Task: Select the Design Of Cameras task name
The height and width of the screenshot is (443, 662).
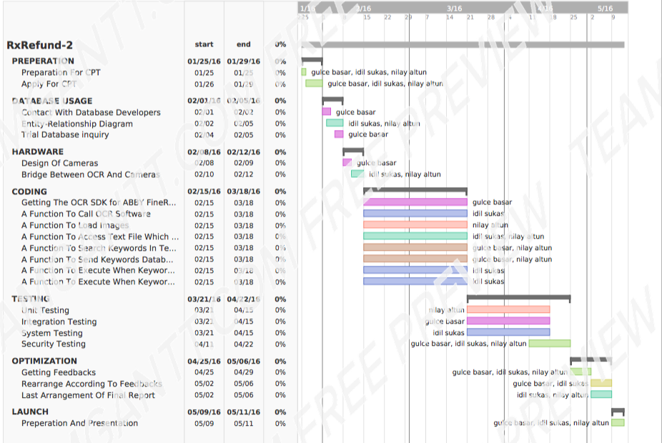Action: [59, 163]
